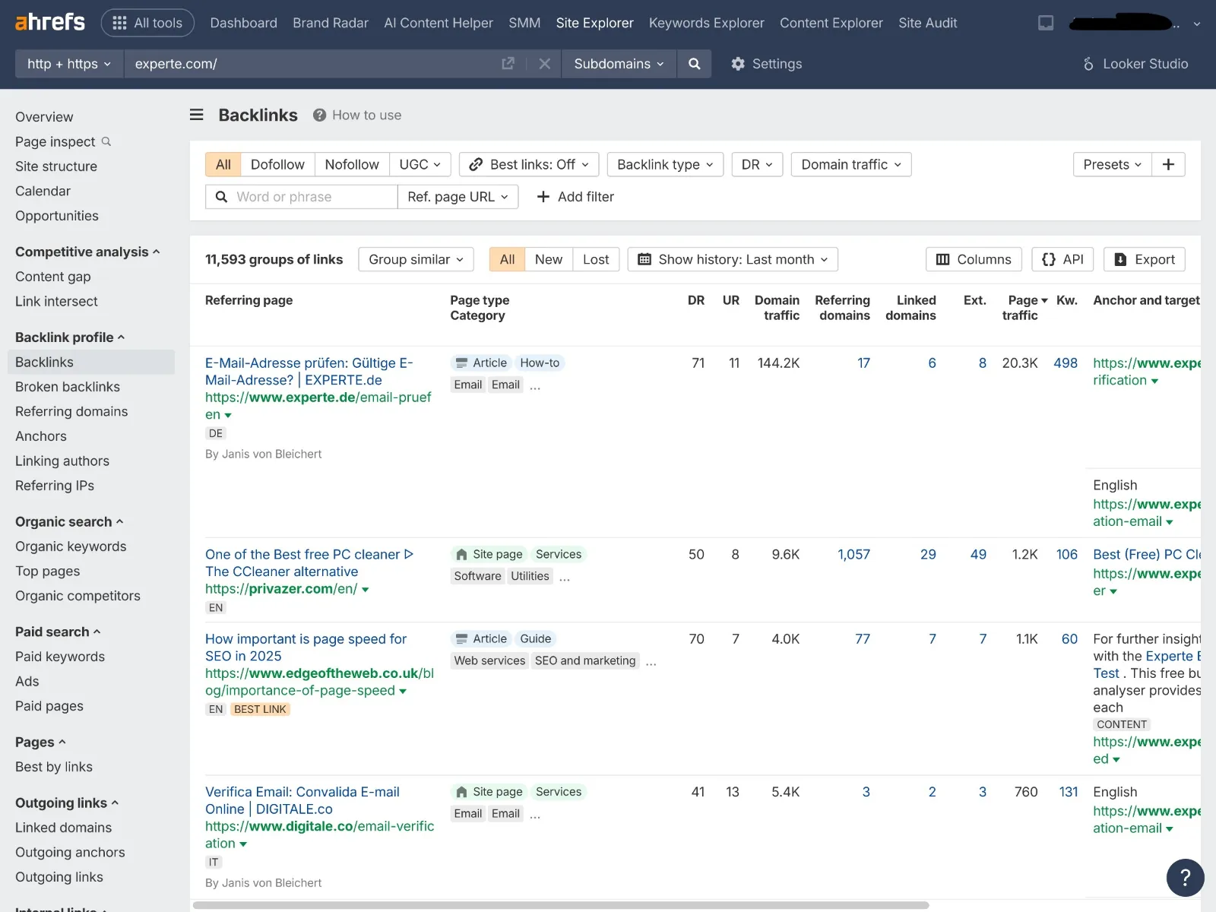Focus the Word or phrase search field

(302, 197)
